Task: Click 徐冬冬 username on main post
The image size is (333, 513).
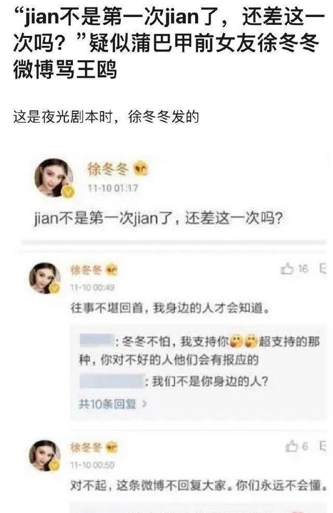Action: [x=108, y=169]
